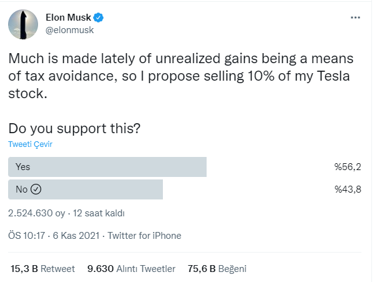Click the Tweeti Çevir translate link
This screenshot has height=282, width=377.
pyautogui.click(x=31, y=144)
